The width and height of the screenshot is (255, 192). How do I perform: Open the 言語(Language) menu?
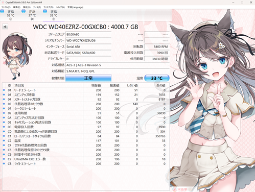pos(75,7)
